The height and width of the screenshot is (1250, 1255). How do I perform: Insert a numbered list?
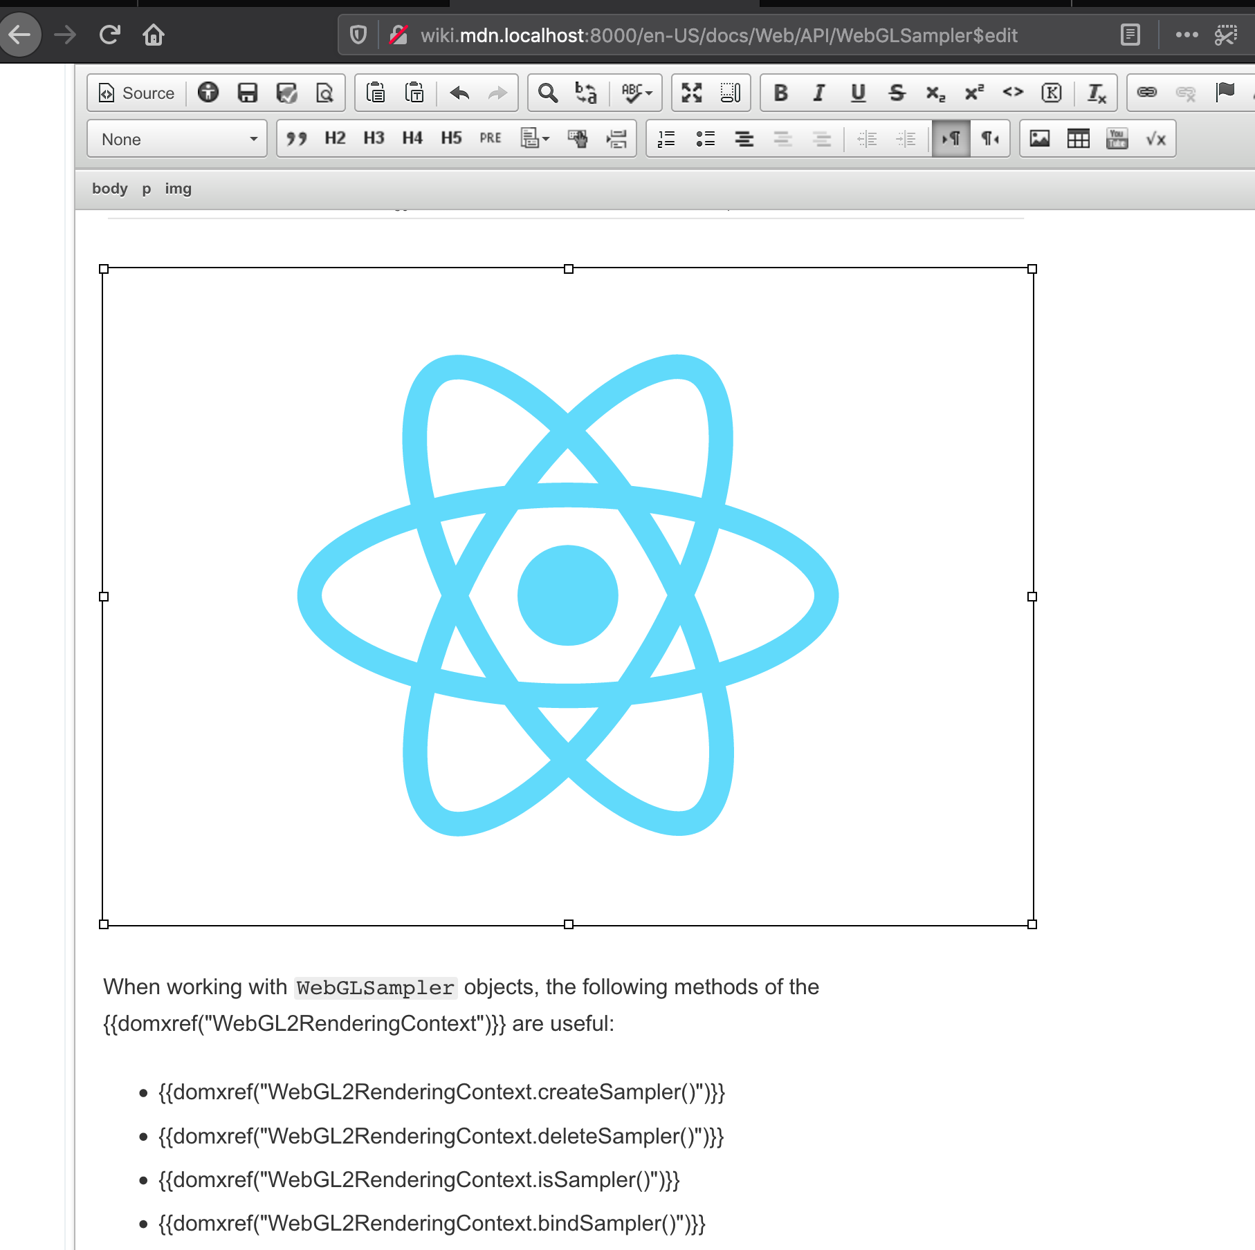click(x=666, y=139)
